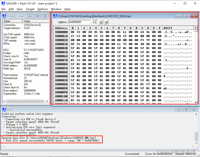The image size is (200, 157).
Task: Close the J-Flash main window
Action: pyautogui.click(x=195, y=3)
